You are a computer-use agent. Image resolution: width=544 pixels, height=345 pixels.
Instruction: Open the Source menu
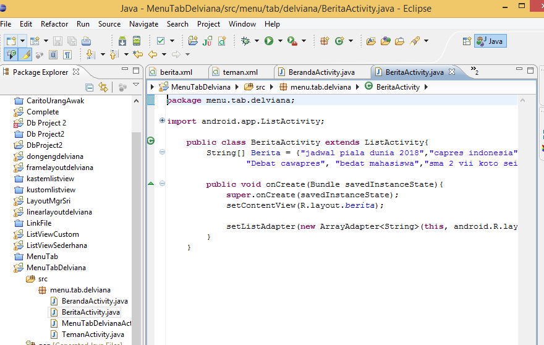pos(109,24)
